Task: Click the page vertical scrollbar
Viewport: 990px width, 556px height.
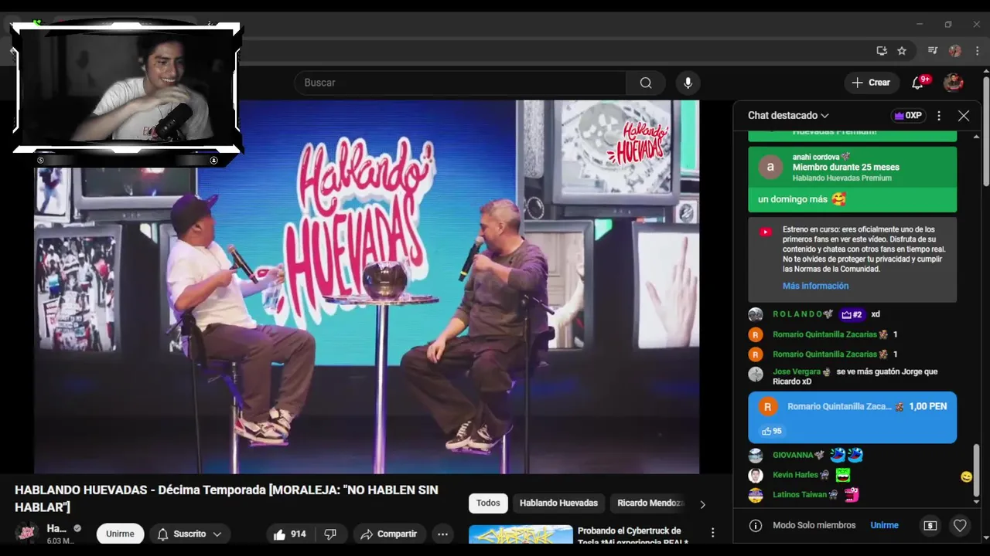Action: click(x=986, y=131)
